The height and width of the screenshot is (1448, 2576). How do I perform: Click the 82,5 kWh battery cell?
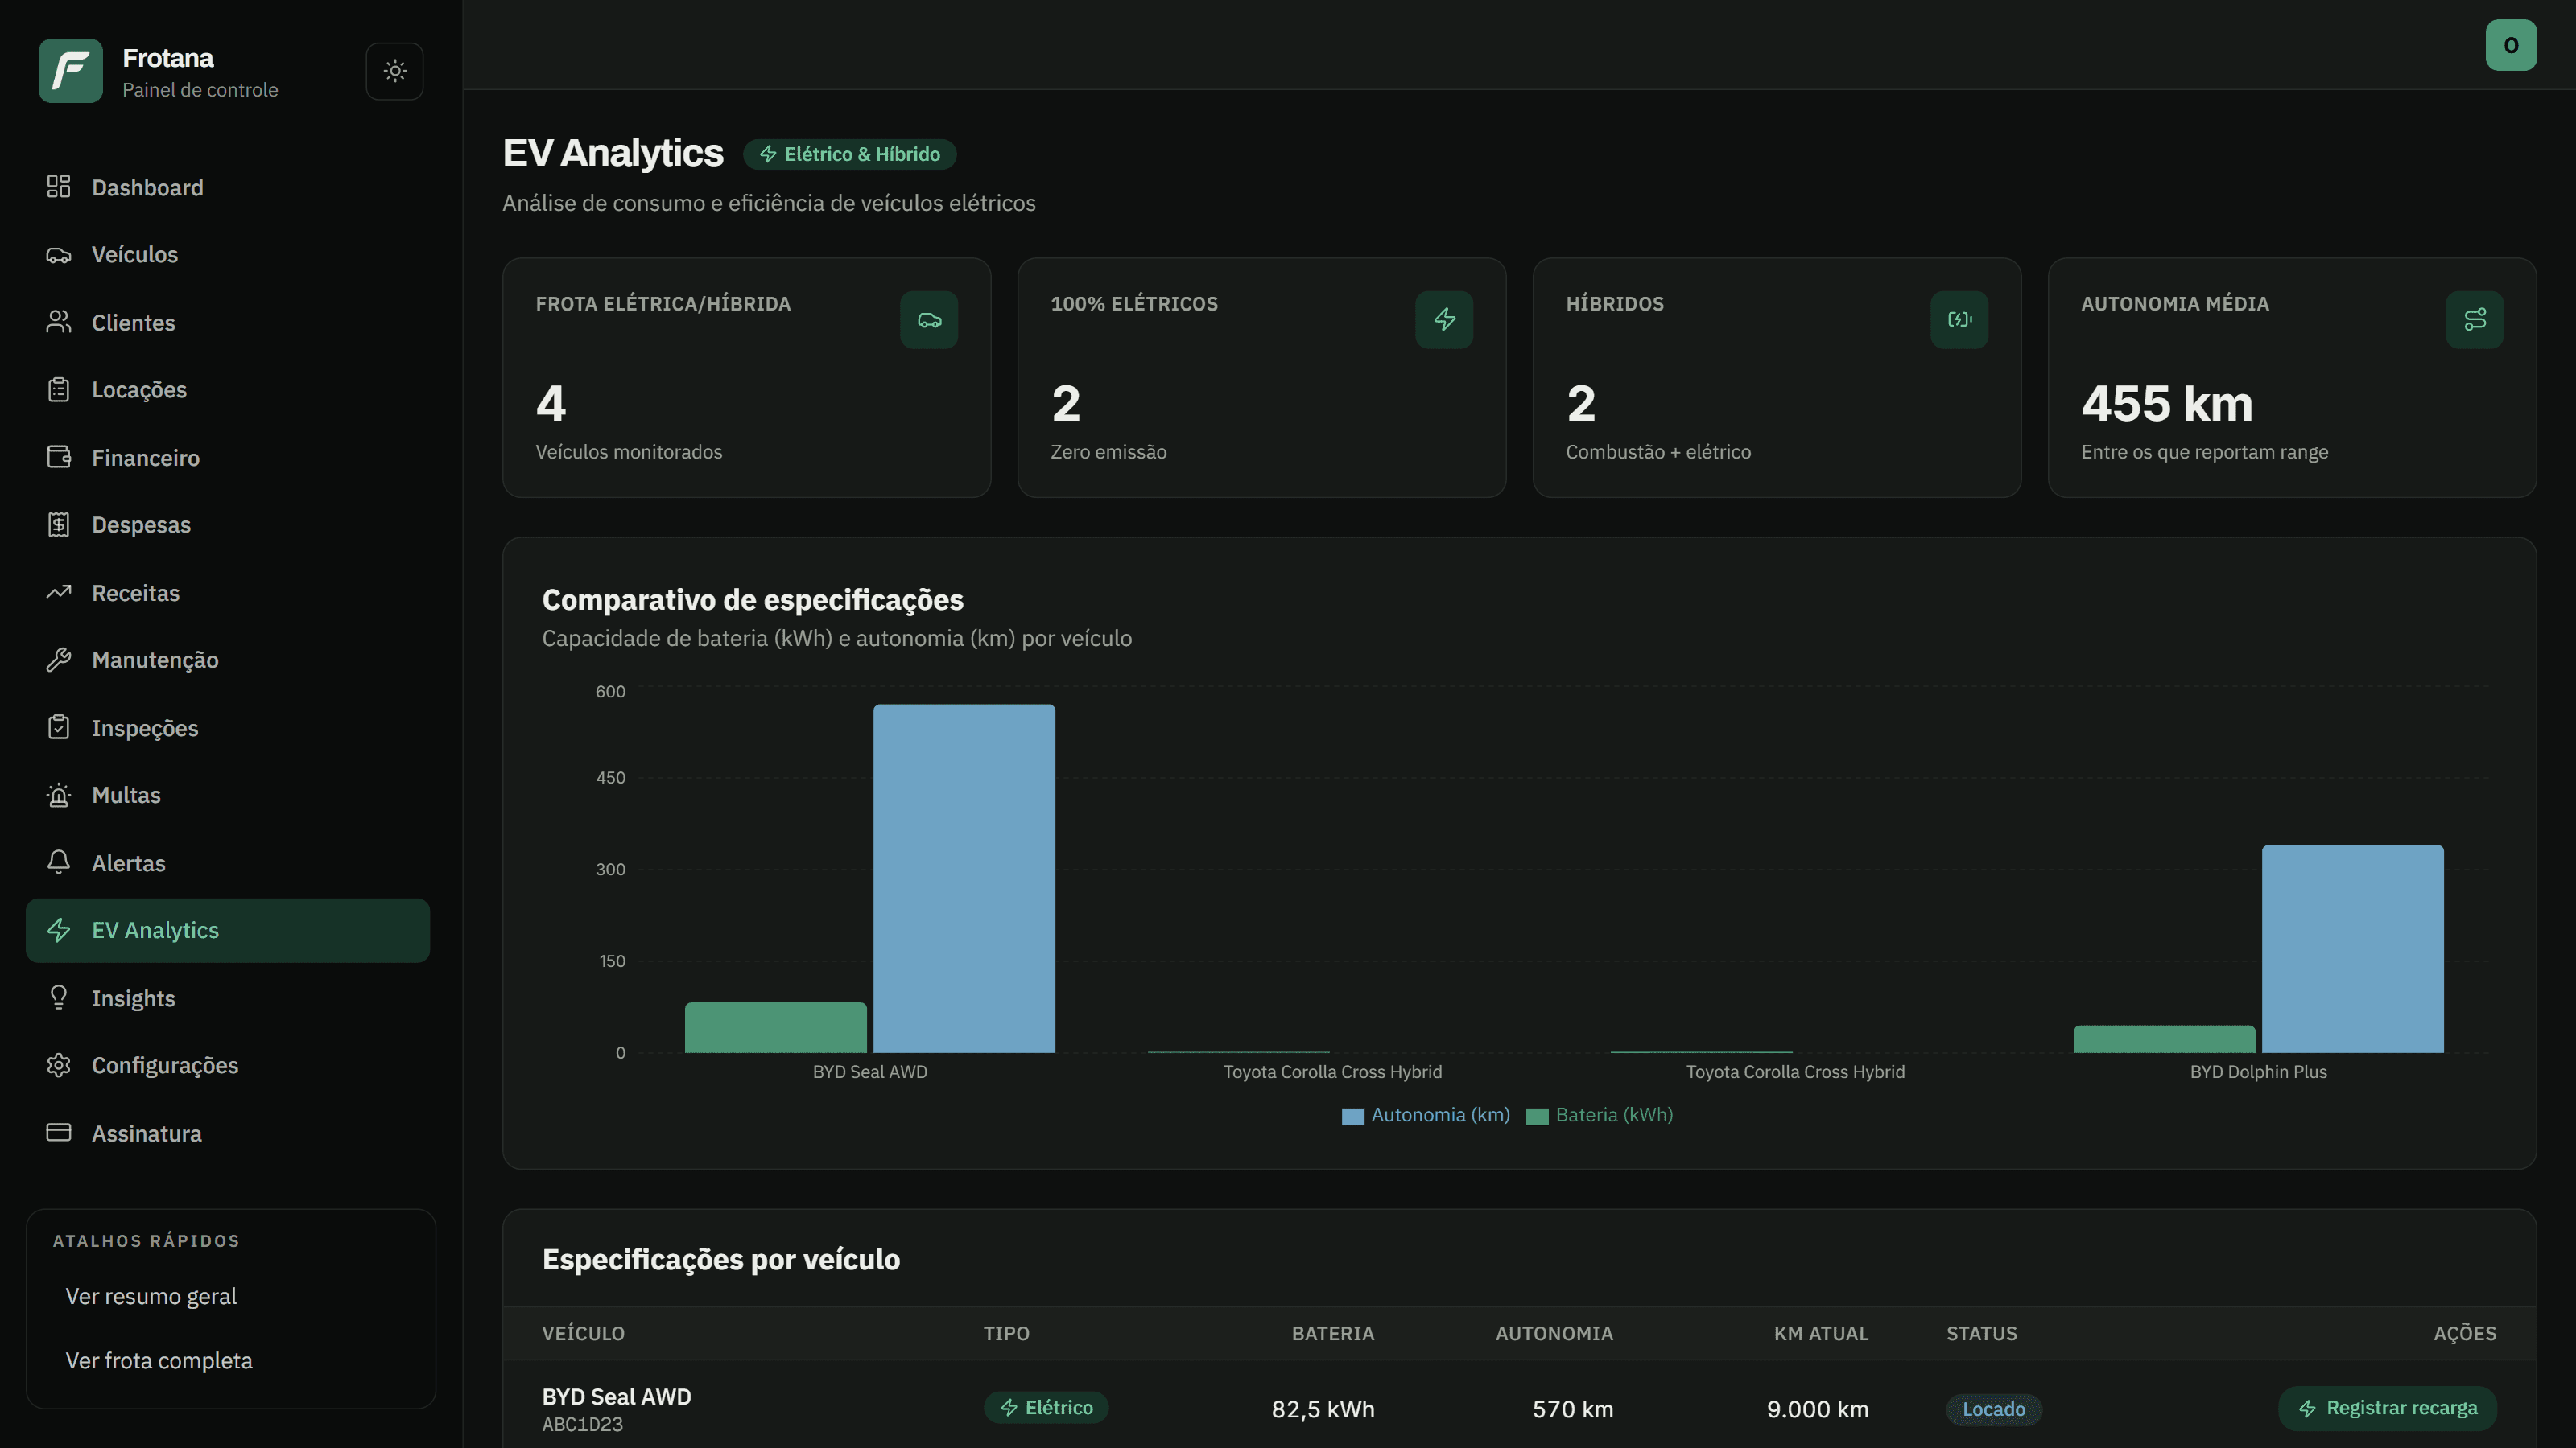point(1322,1409)
